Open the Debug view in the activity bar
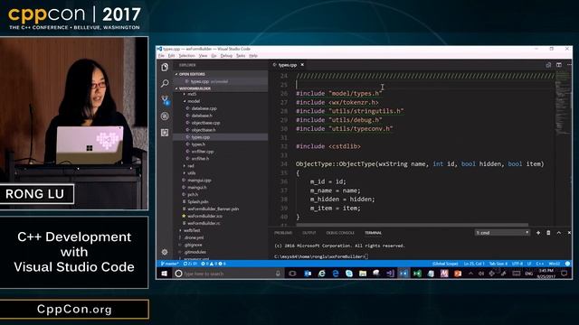Image resolution: width=579 pixels, height=325 pixels. tap(165, 116)
